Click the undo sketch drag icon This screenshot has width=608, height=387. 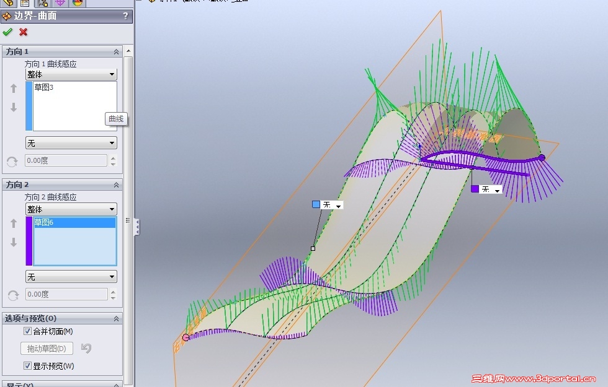[x=86, y=348]
